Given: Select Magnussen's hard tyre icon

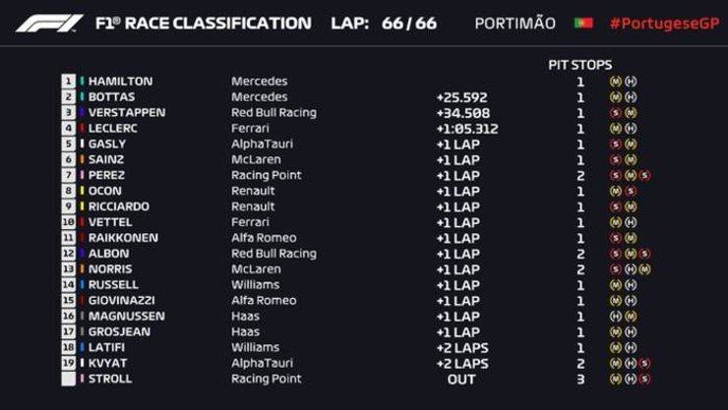Looking at the screenshot, I should [x=617, y=317].
